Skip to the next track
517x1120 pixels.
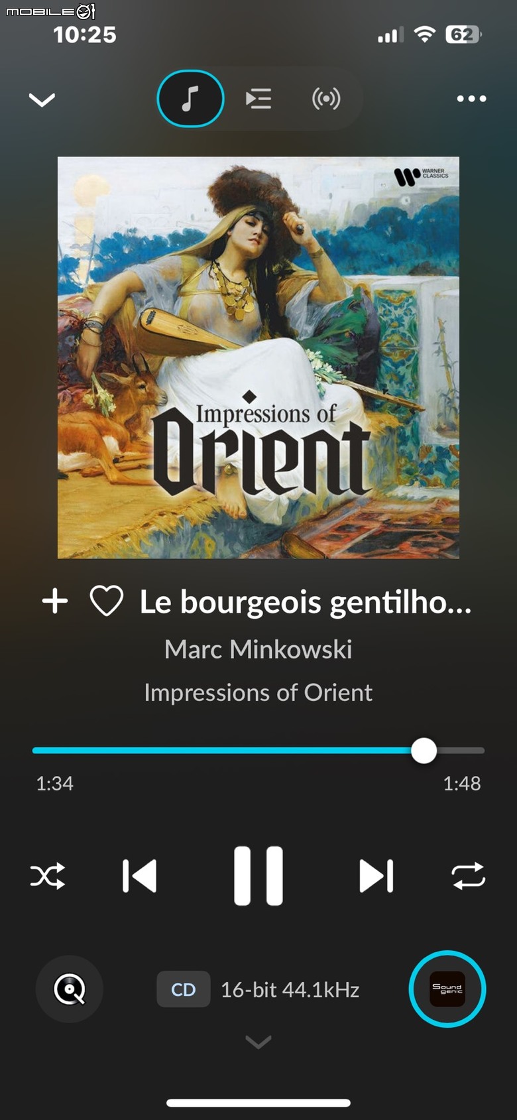(376, 876)
